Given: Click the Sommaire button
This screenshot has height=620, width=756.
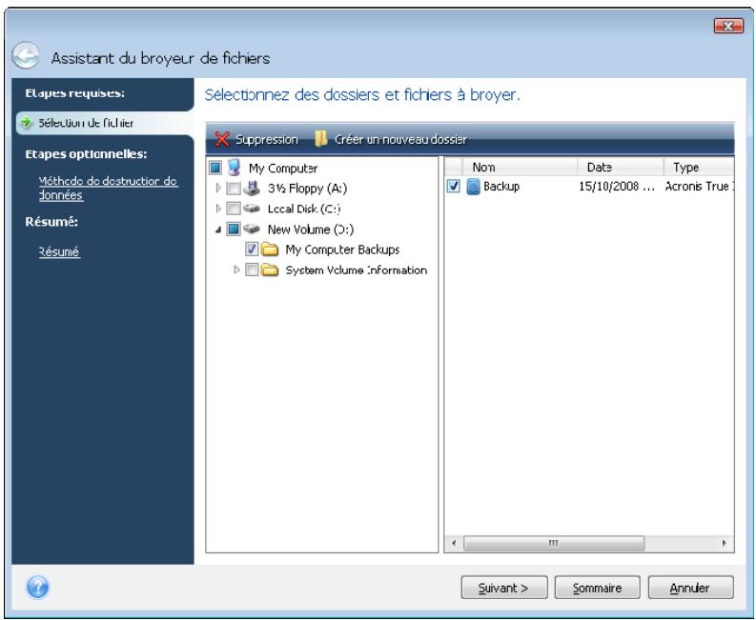Looking at the screenshot, I should pyautogui.click(x=598, y=588).
